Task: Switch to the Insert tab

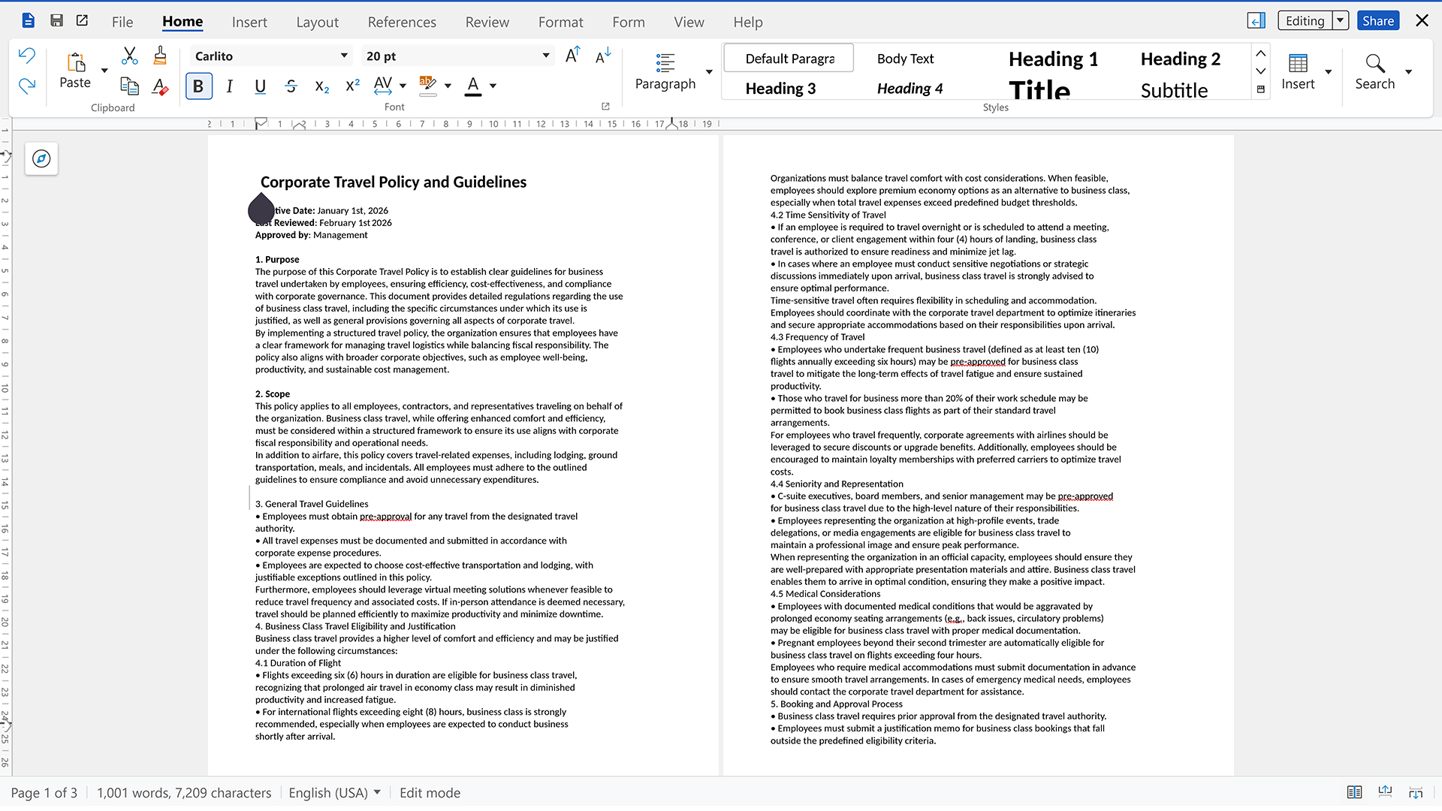Action: (x=249, y=22)
